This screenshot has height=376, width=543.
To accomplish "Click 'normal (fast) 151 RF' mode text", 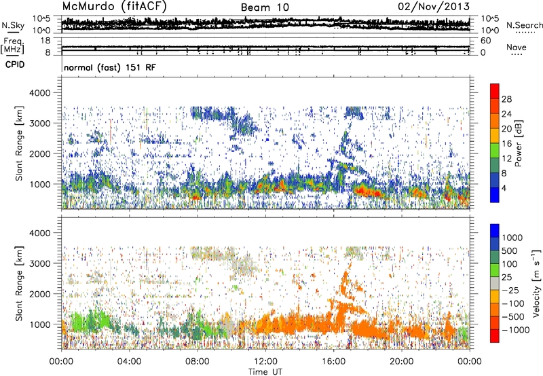I will (110, 67).
